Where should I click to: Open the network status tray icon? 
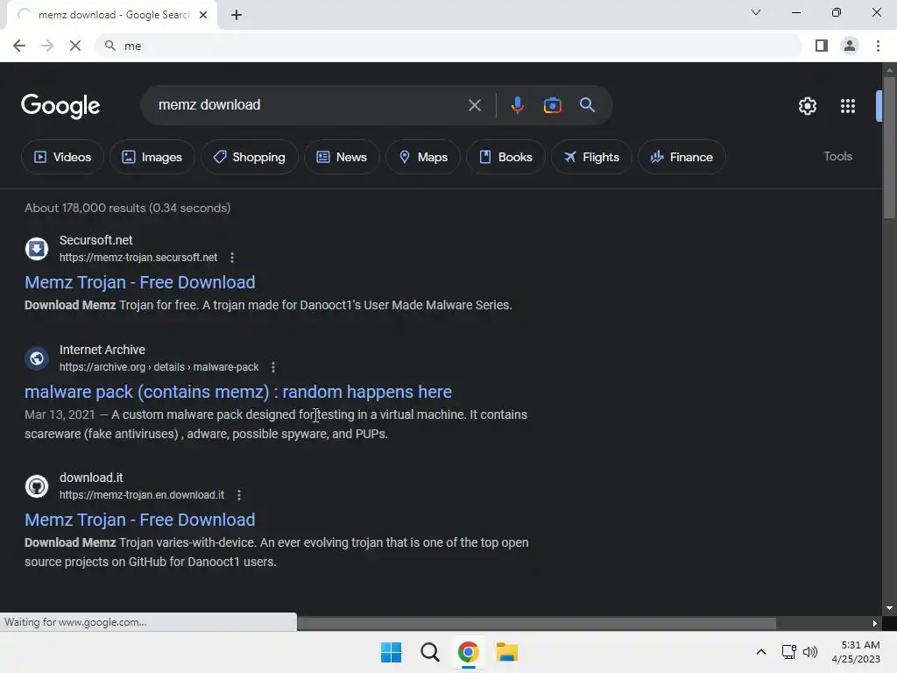pyautogui.click(x=789, y=652)
